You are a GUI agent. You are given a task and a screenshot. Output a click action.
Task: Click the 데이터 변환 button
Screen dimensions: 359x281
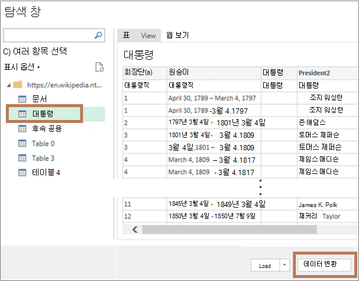(x=324, y=264)
